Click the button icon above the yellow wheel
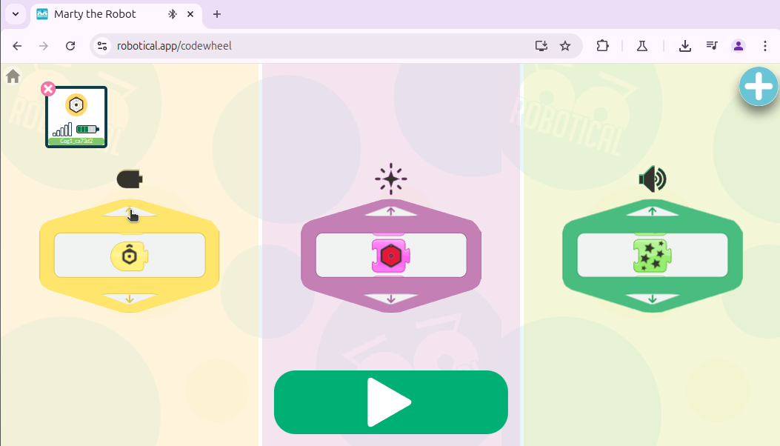The width and height of the screenshot is (780, 446). coord(129,178)
